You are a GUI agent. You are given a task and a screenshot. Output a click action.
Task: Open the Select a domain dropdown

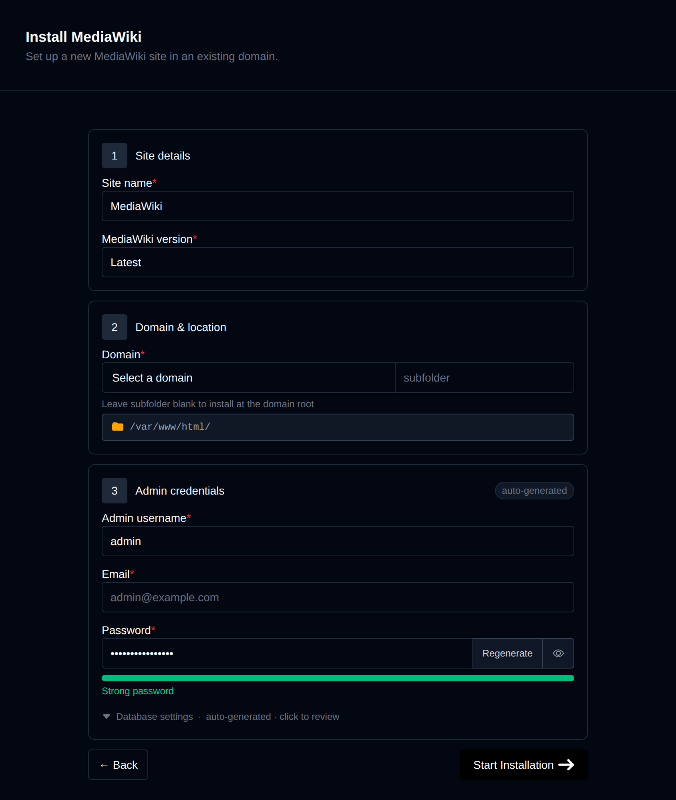248,378
